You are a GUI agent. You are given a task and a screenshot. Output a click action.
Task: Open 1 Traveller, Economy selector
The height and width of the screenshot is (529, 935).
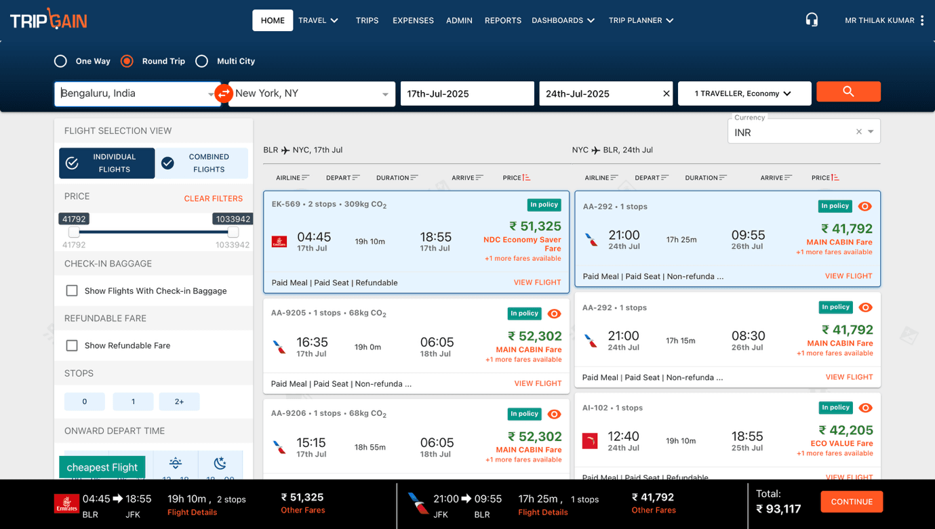pos(744,93)
